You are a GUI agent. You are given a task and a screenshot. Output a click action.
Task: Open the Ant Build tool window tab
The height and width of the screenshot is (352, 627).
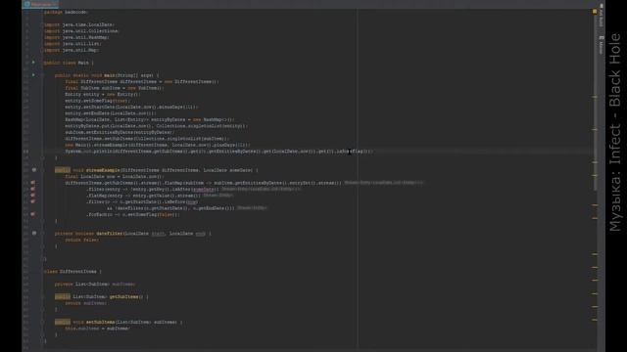click(x=601, y=16)
